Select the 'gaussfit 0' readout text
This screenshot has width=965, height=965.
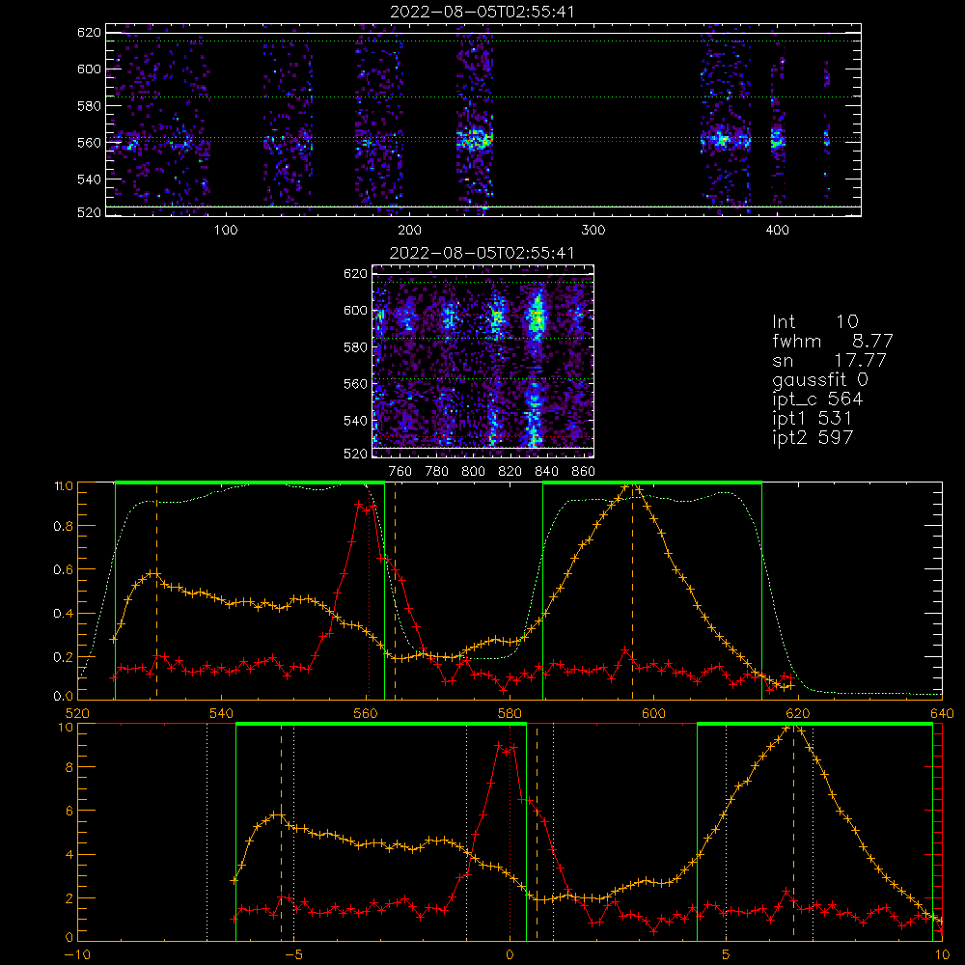pyautogui.click(x=819, y=379)
